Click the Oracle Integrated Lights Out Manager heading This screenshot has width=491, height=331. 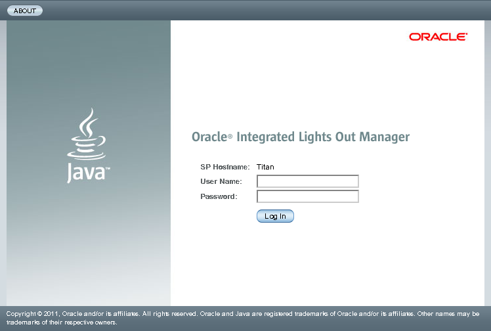301,137
